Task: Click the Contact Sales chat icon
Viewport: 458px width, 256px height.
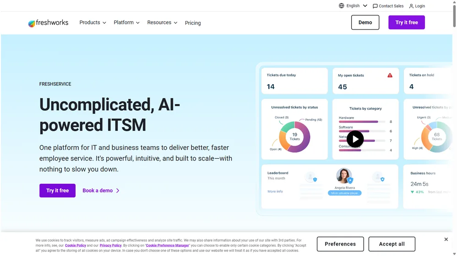Action: point(375,6)
